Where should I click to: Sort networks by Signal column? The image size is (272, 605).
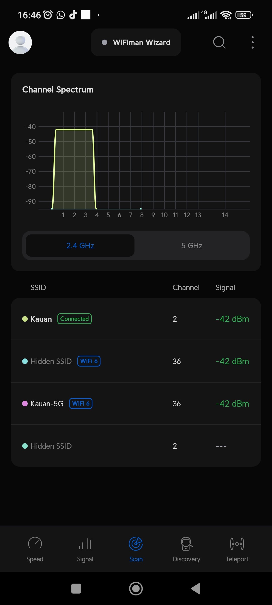225,288
